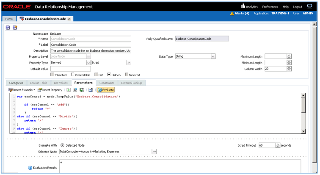Open Analytics from the top bar
Image resolution: width=320 pixels, height=175 pixels.
pyautogui.click(x=249, y=6)
